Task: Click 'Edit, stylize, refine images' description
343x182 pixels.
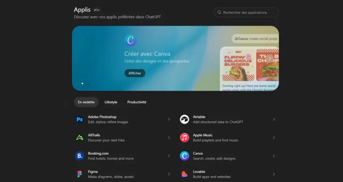Action: (x=108, y=122)
